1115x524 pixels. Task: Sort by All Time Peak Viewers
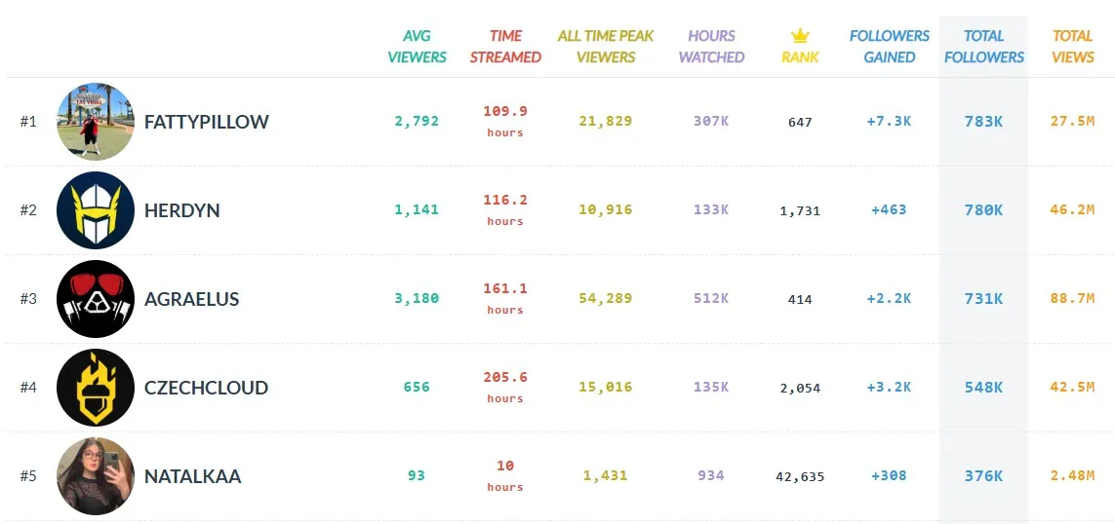pos(606,47)
